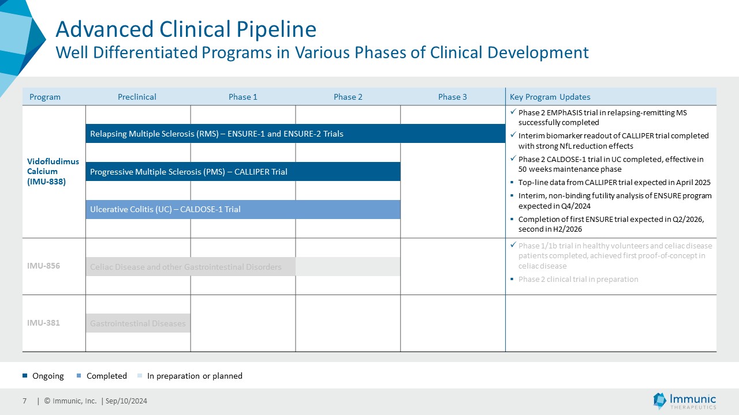739x415 pixels.
Task: Click the checkmark beside Phase 2 CALDOSE-1 trial
Action: (x=513, y=159)
